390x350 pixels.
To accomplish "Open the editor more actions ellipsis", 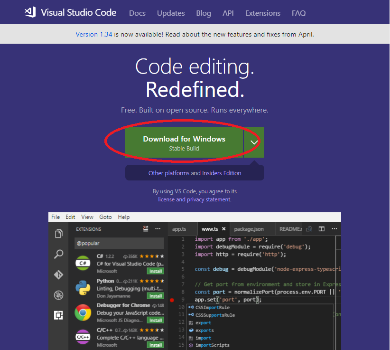I will [334, 228].
